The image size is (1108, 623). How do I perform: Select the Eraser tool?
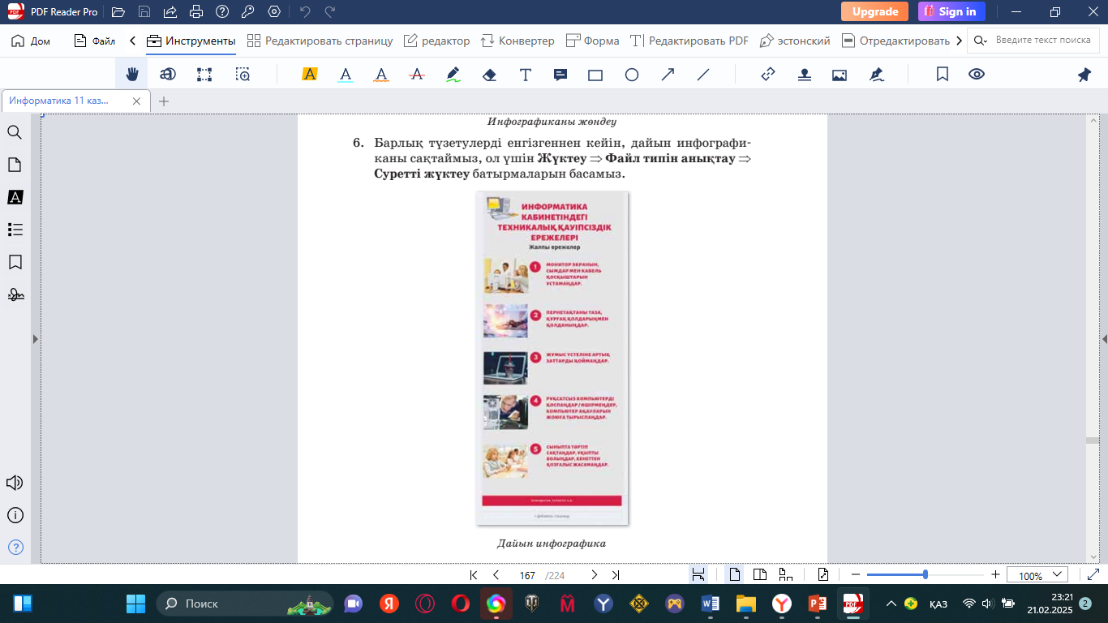tap(489, 75)
